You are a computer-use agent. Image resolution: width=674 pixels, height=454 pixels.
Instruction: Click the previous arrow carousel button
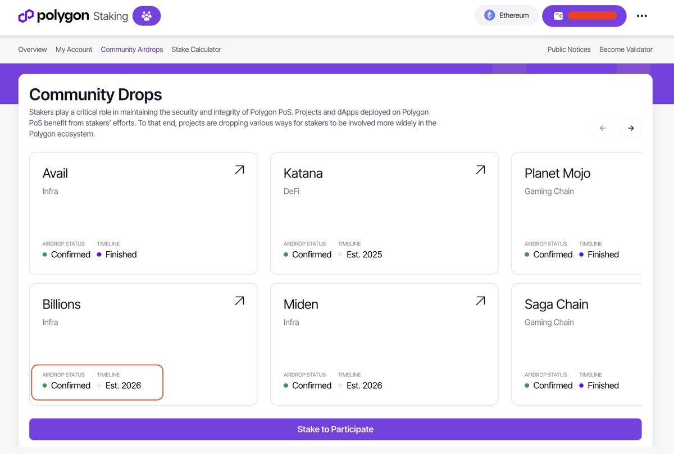pos(603,128)
